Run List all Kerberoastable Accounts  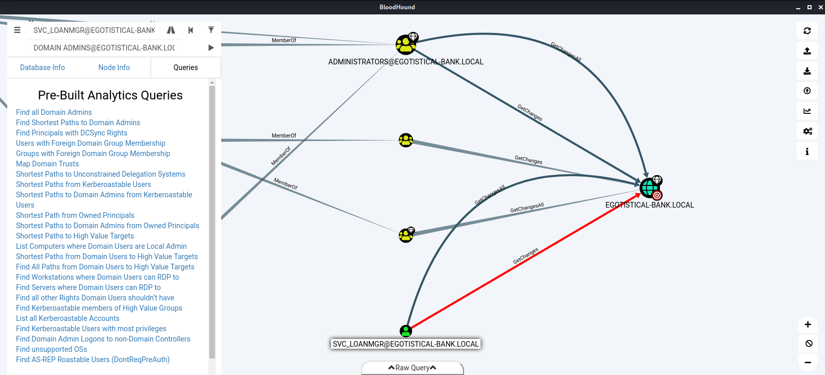coord(68,318)
